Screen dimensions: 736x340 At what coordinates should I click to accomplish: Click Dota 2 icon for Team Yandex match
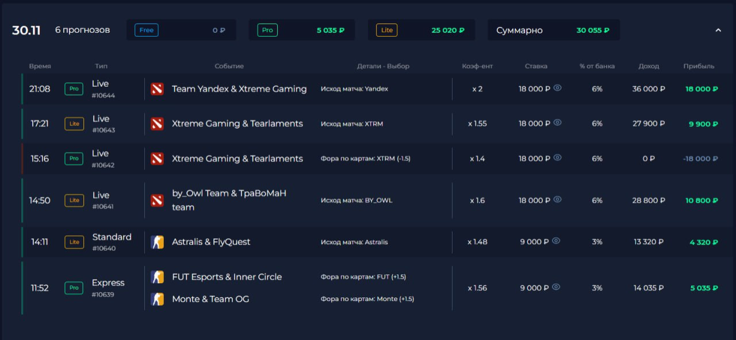point(157,89)
